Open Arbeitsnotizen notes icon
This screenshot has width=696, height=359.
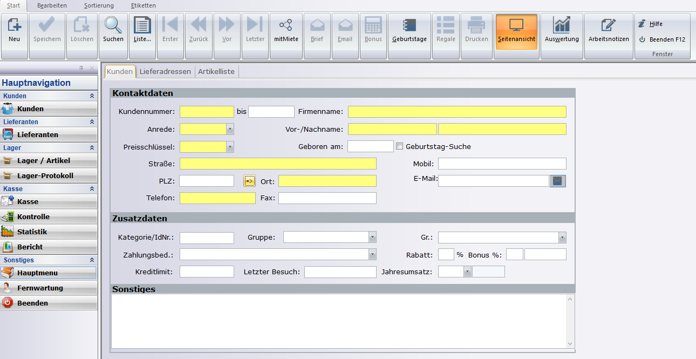(x=609, y=30)
